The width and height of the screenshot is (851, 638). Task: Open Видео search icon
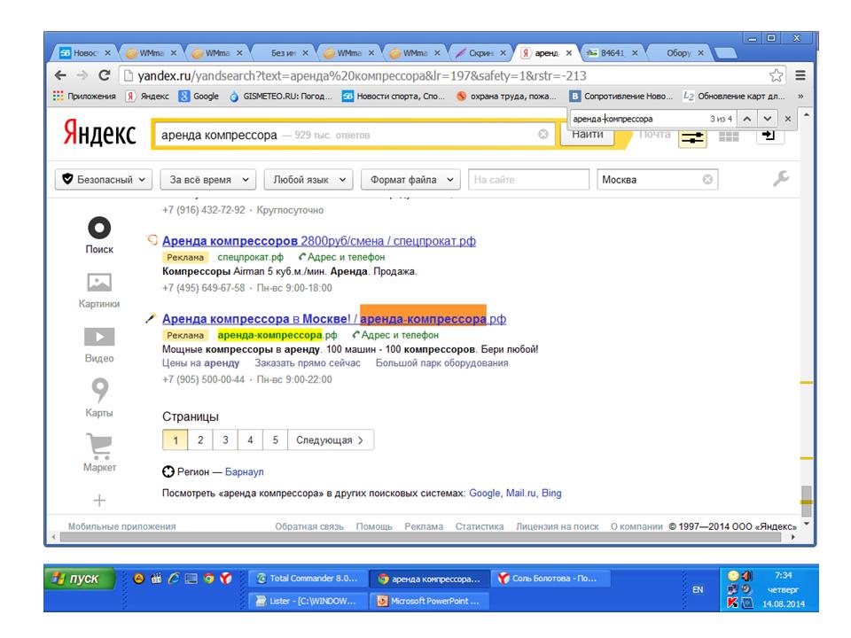coord(99,345)
